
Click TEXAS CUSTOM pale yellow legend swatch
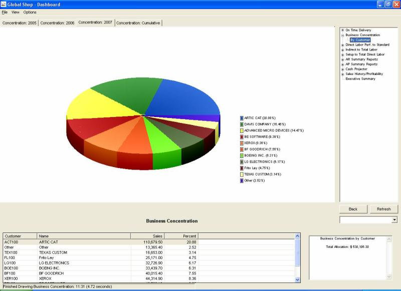(242, 174)
